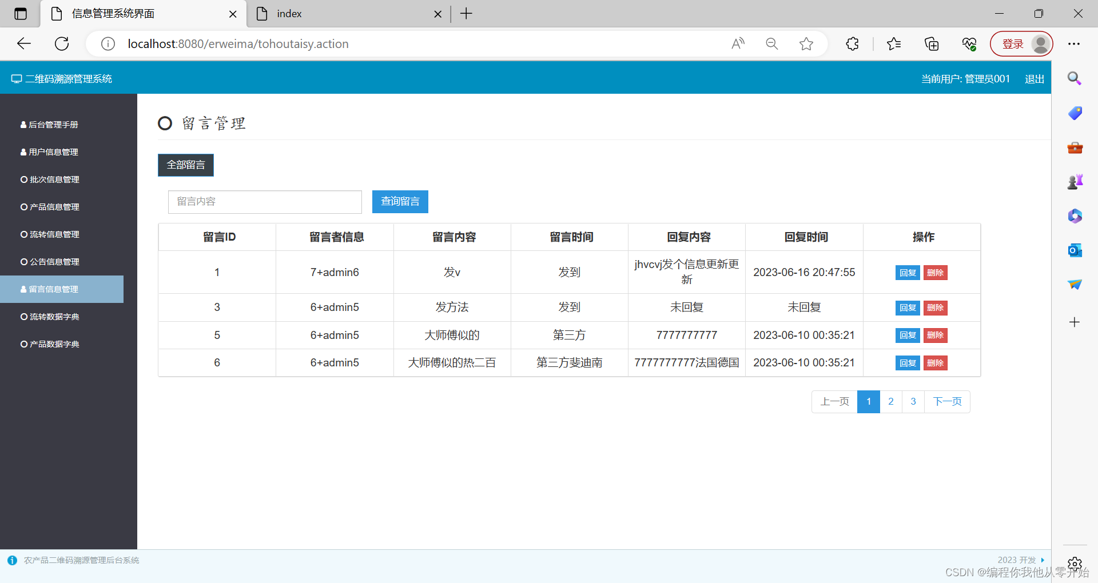
Task: Select pagination page 1
Action: 869,402
